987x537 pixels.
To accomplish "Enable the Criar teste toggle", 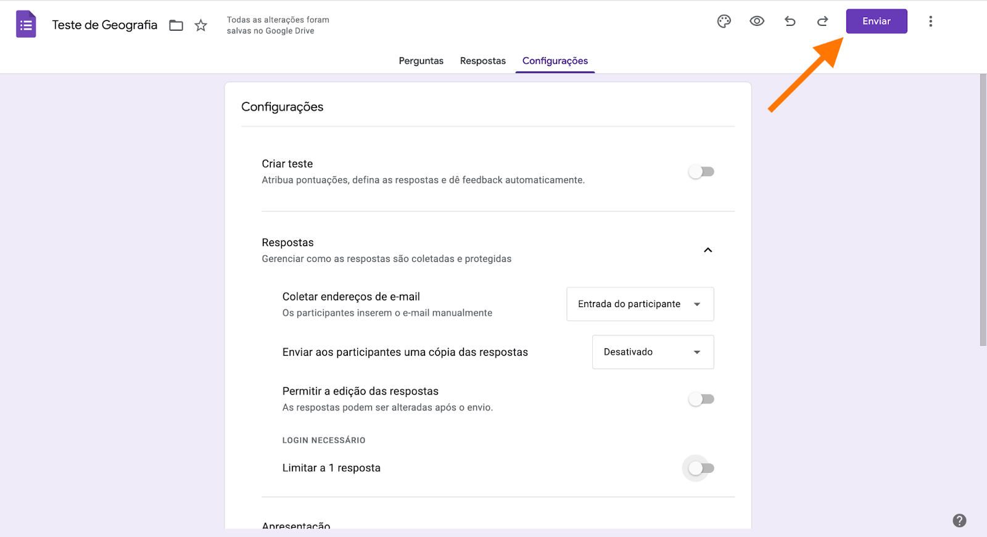I will 701,172.
